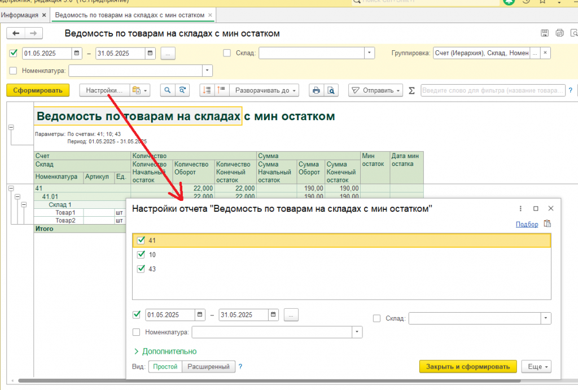Open the Номенклатура dropdown in main form
The width and height of the screenshot is (578, 390).
[x=207, y=71]
